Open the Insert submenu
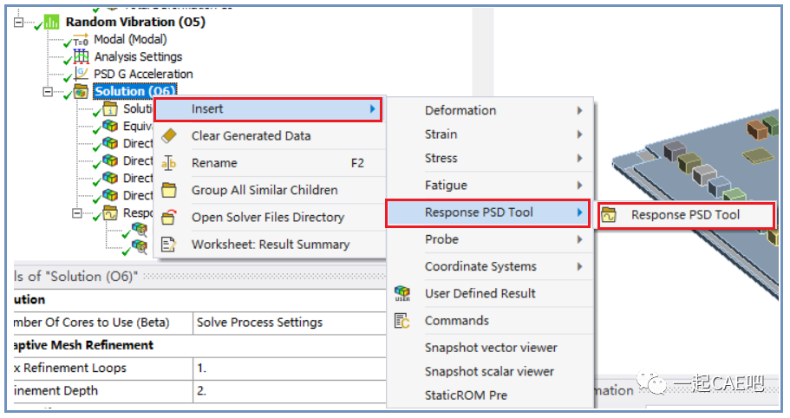The height and width of the screenshot is (418, 790). 268,109
